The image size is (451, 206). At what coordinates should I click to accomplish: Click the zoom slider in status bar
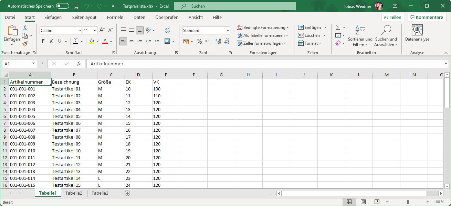coord(408,202)
